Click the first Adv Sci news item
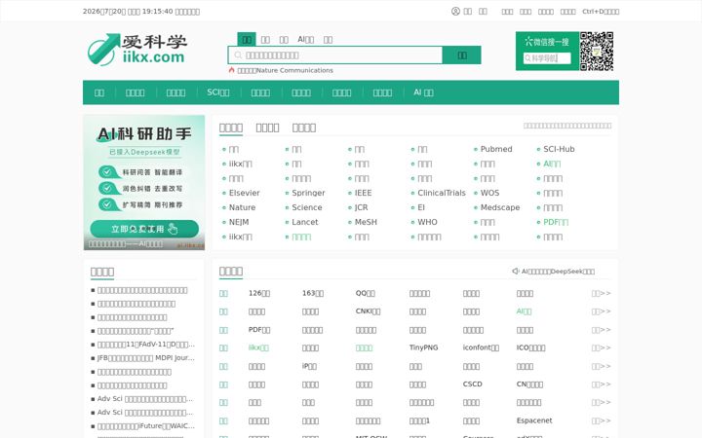The width and height of the screenshot is (702, 438). (145, 399)
